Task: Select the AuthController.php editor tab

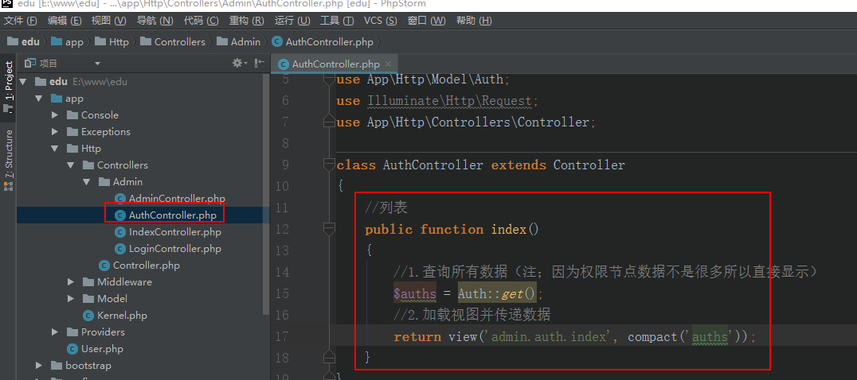Action: coord(335,64)
